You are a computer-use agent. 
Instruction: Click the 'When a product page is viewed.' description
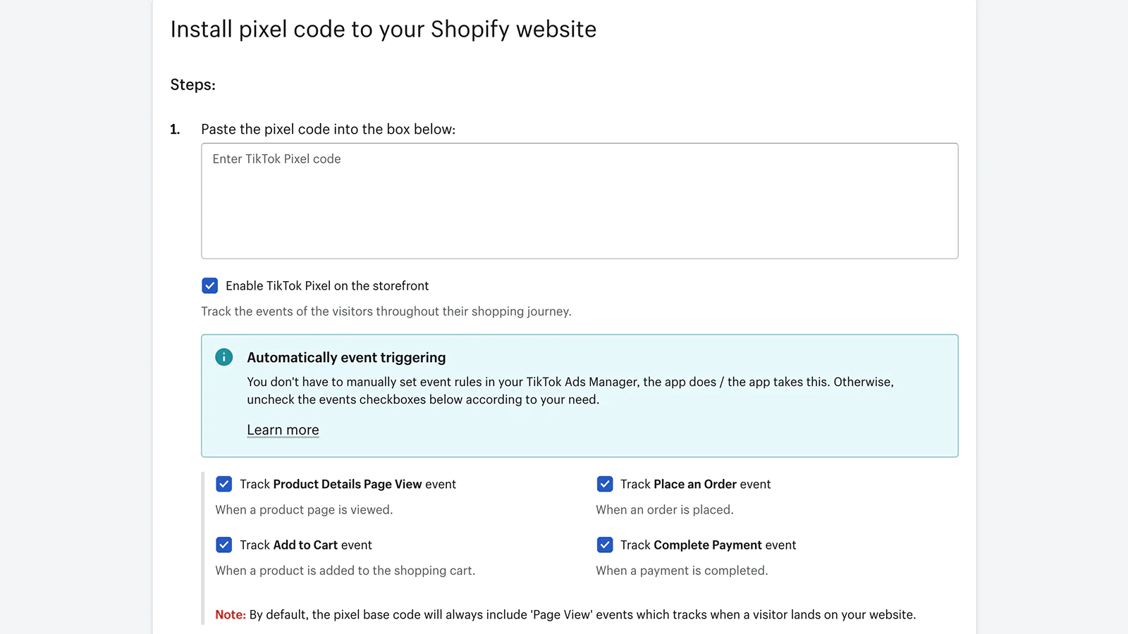[x=304, y=509]
